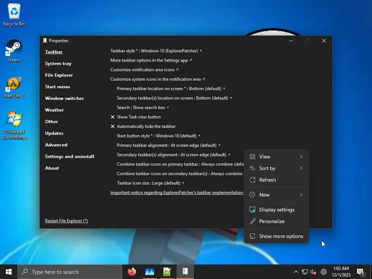This screenshot has height=279, width=372.
Task: Click the Type here to search box
Action: coord(69,272)
